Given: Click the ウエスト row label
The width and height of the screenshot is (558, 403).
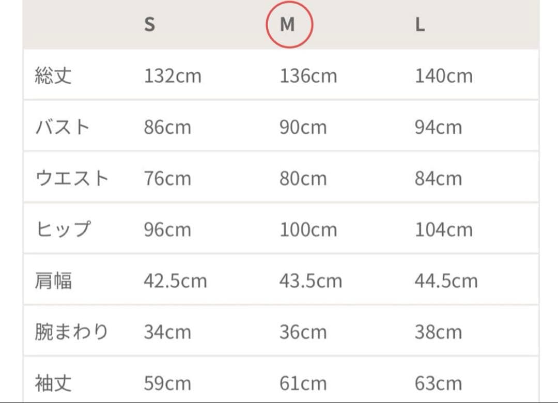Looking at the screenshot, I should click(72, 178).
